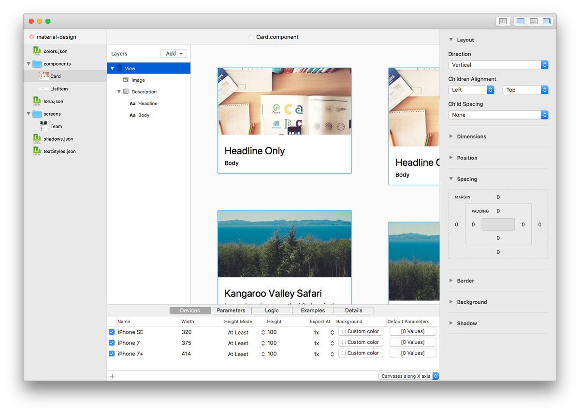Open lona.json file icon
The width and height of the screenshot is (580, 414).
pyautogui.click(x=37, y=101)
